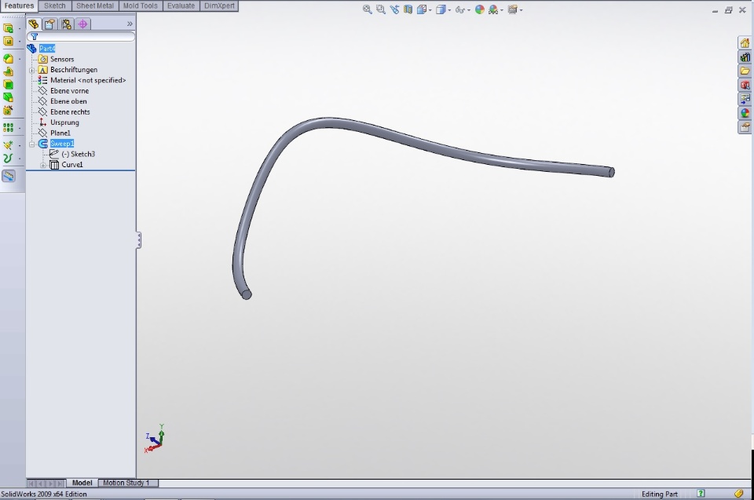Select Ursprung origin item
754x500 pixels.
(x=64, y=122)
